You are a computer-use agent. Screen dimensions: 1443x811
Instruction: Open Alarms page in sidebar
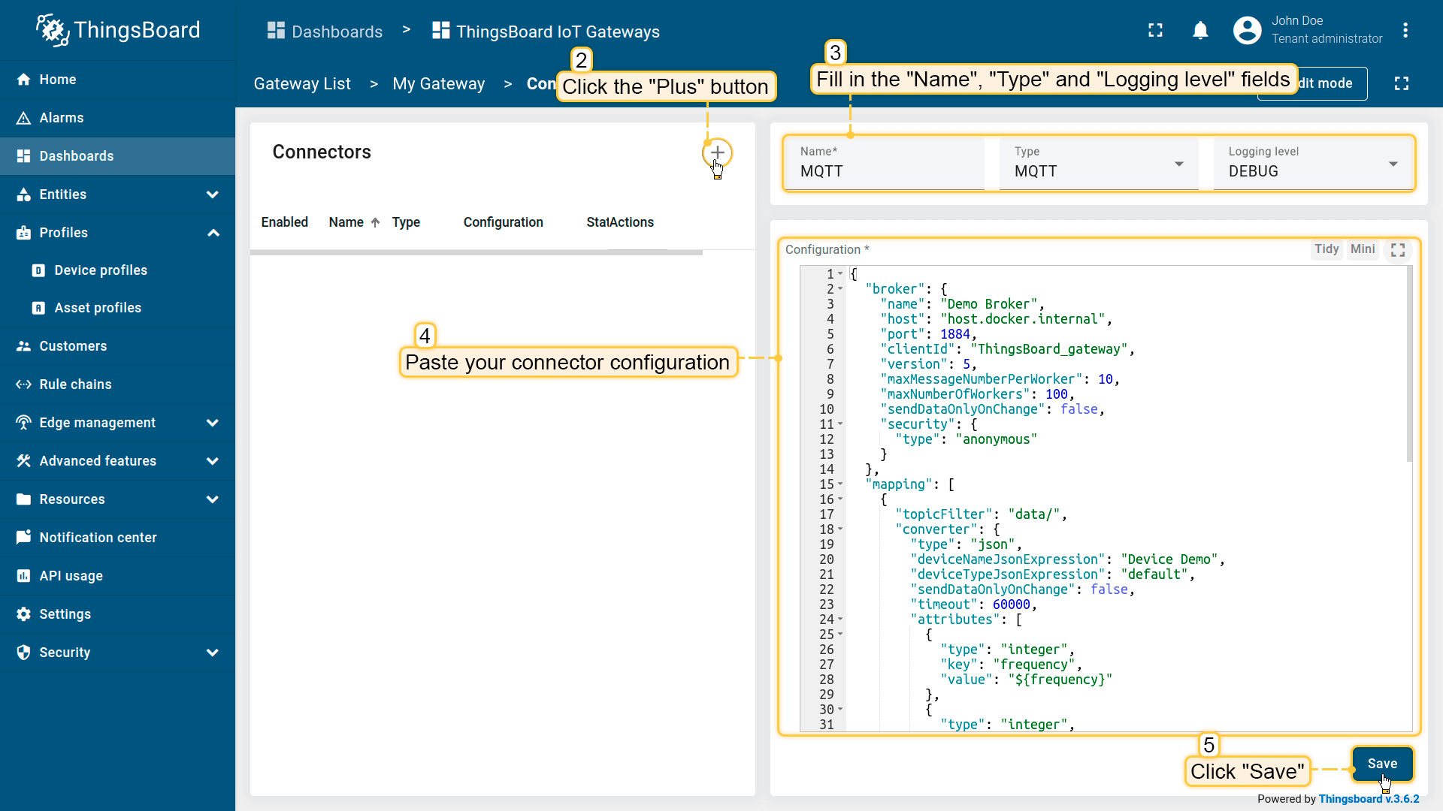(x=117, y=118)
